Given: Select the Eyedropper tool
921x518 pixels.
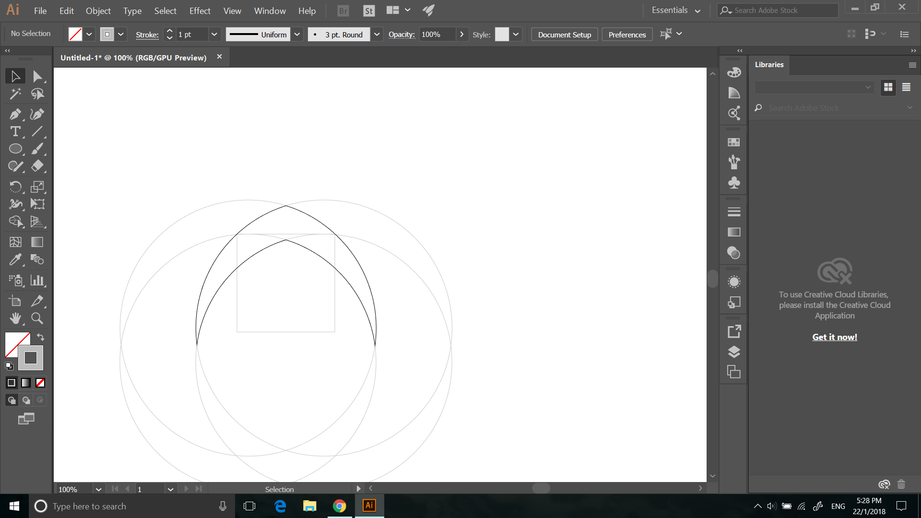Looking at the screenshot, I should (x=15, y=259).
